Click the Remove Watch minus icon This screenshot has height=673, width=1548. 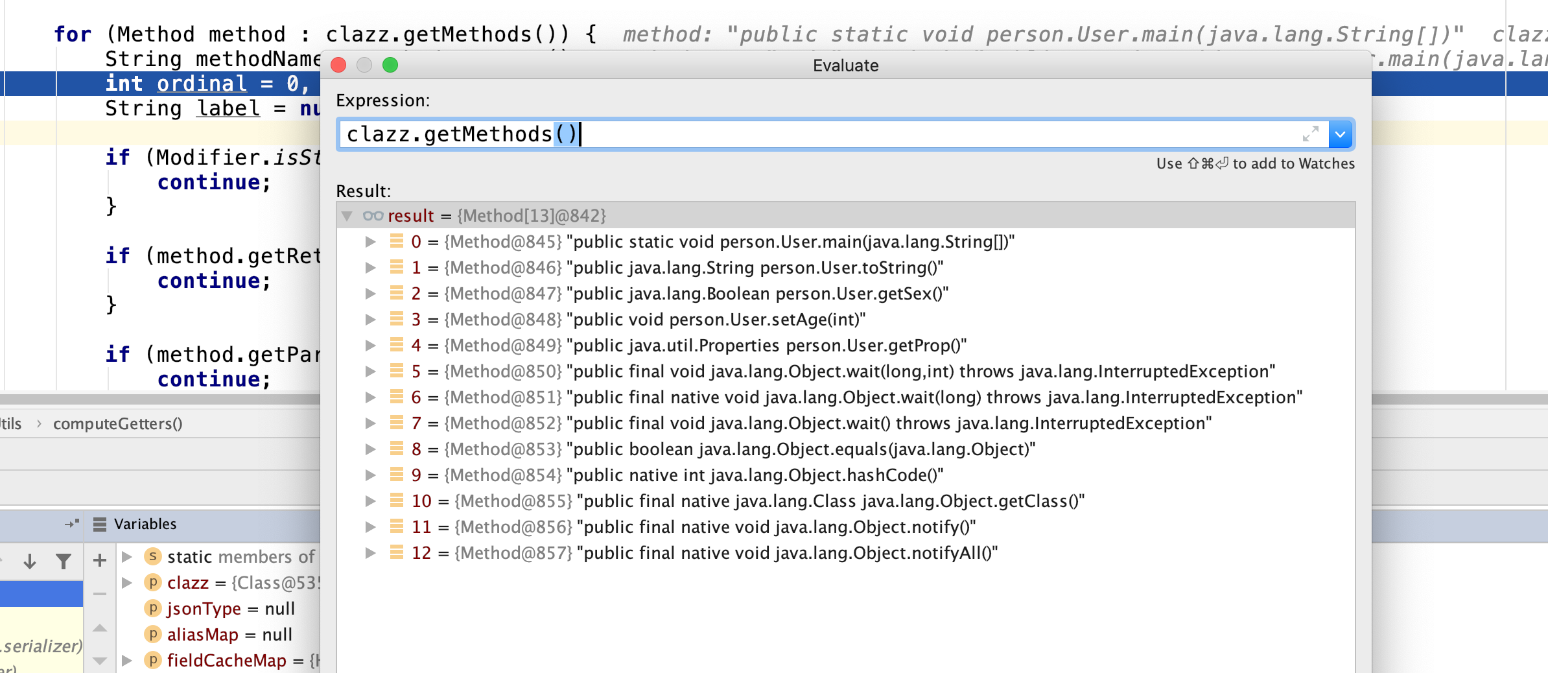(100, 594)
